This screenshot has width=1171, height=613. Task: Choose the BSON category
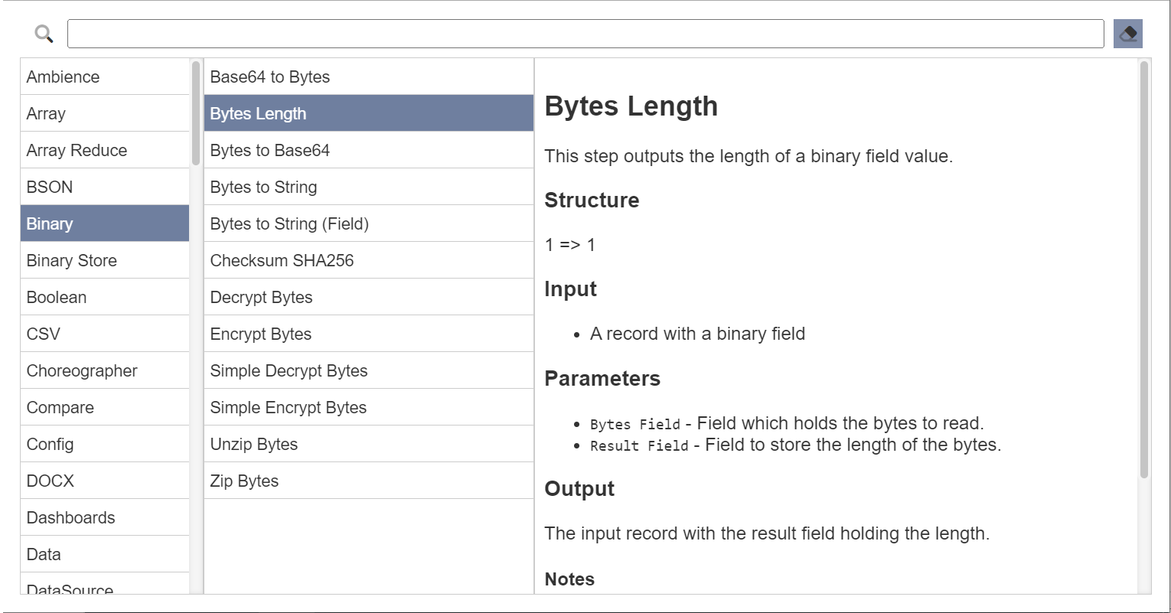[105, 187]
